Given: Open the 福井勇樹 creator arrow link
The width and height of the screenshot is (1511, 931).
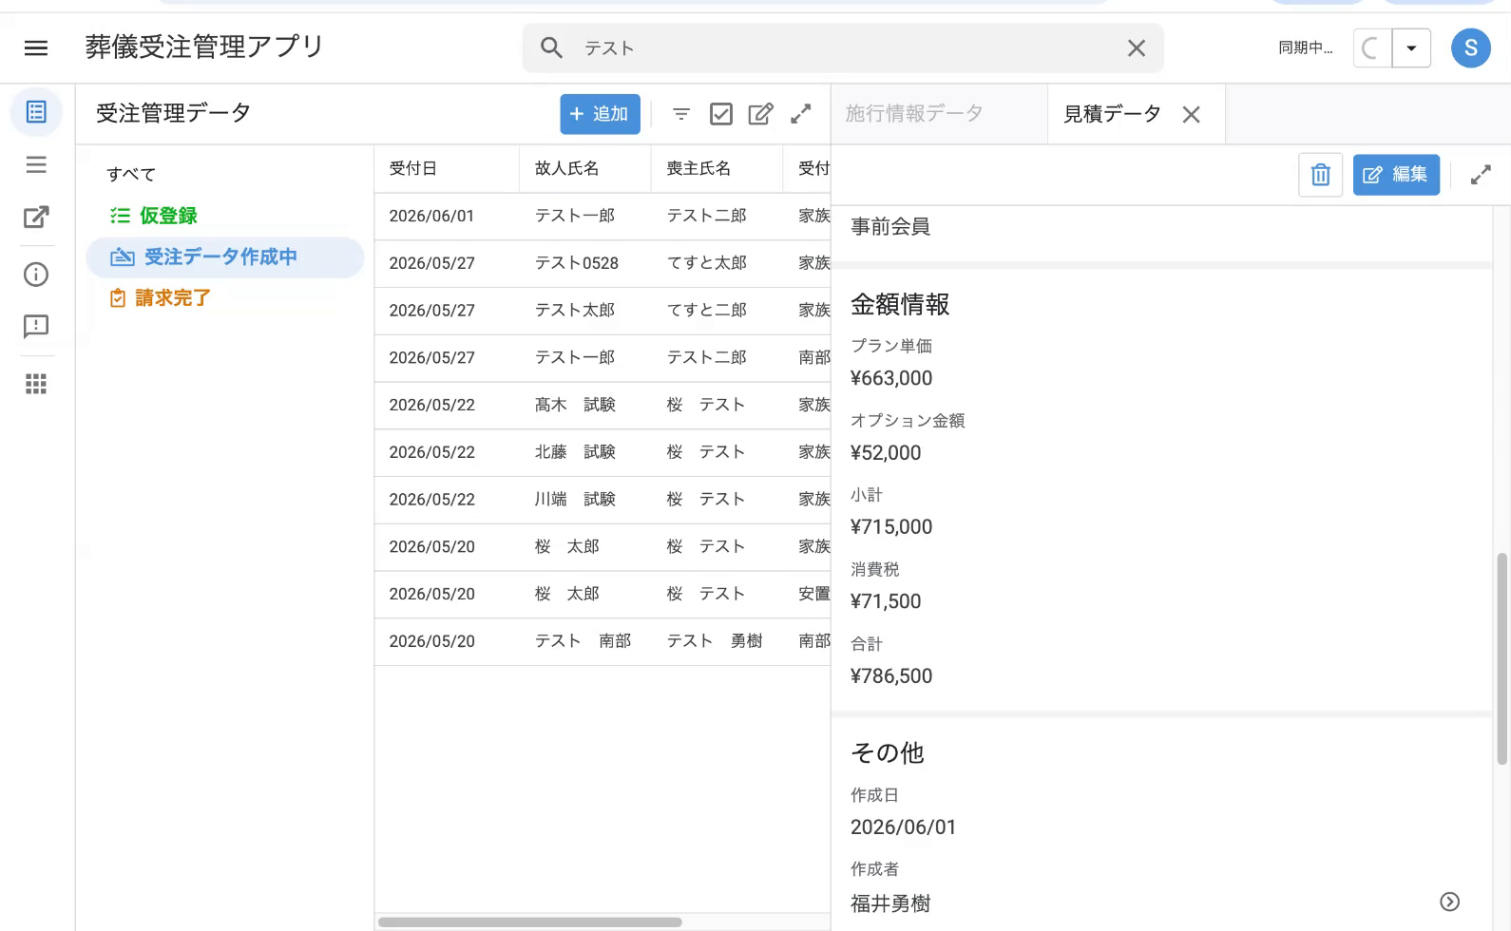Looking at the screenshot, I should [x=1449, y=902].
